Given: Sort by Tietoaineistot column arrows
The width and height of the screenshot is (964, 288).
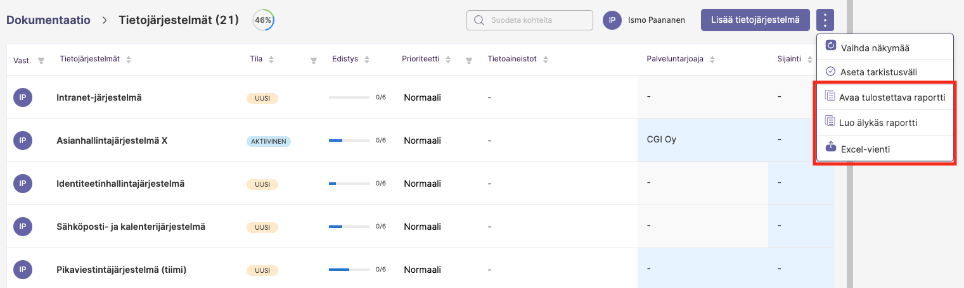Looking at the screenshot, I should tap(545, 59).
